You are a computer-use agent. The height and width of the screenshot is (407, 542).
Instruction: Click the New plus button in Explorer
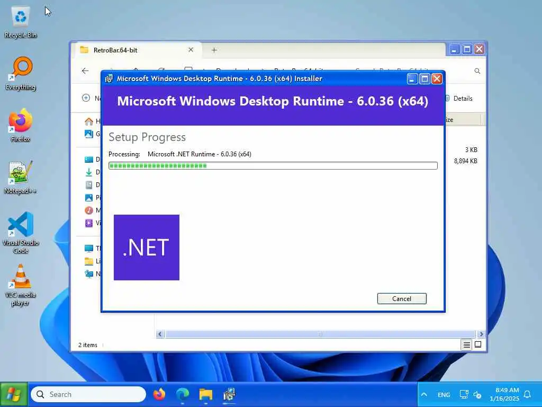tap(86, 98)
